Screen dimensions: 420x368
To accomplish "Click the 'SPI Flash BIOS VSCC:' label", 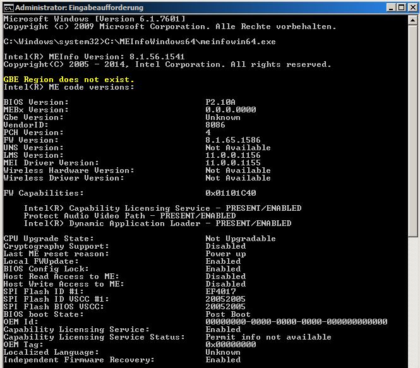I will pyautogui.click(x=54, y=307).
